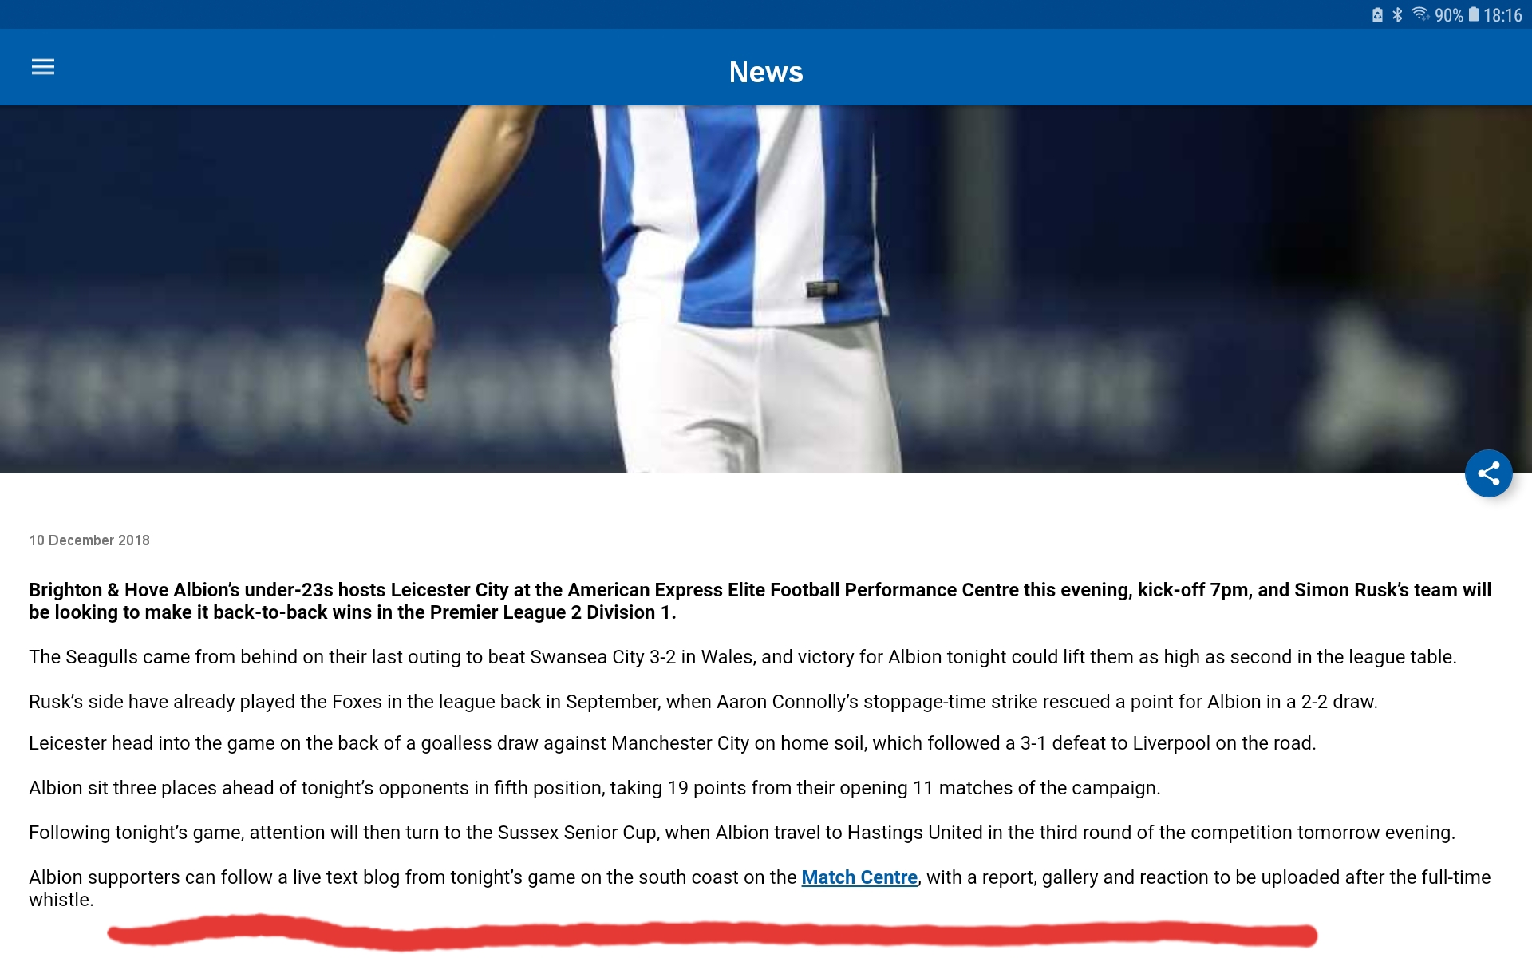The image size is (1532, 958).
Task: Tap the paragraph about Manchester City goalless draw
Action: (x=672, y=743)
